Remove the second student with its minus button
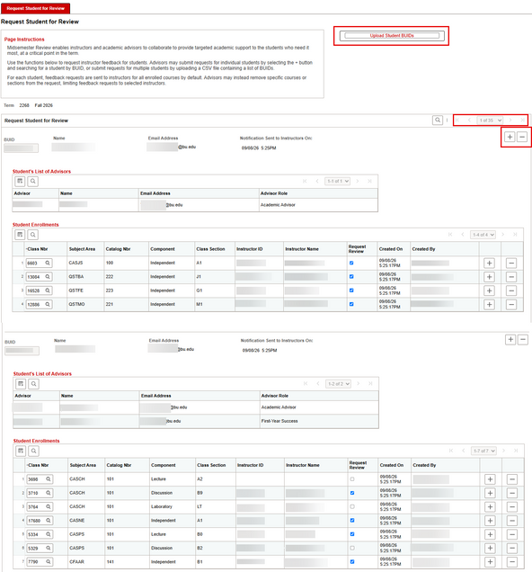The image size is (532, 572). point(523,340)
